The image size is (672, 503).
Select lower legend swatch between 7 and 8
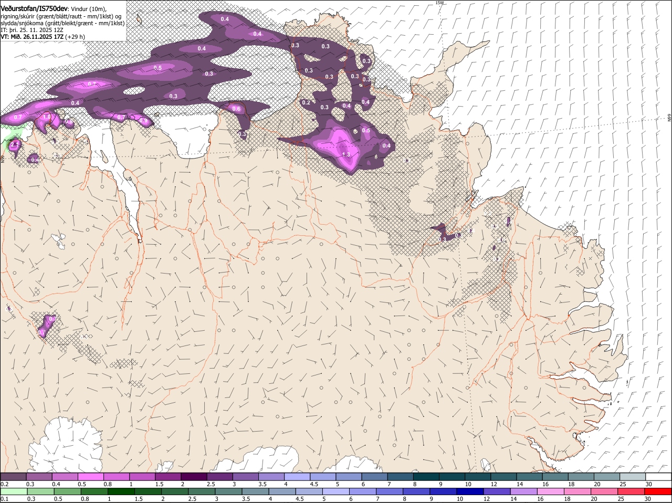tap(390, 492)
